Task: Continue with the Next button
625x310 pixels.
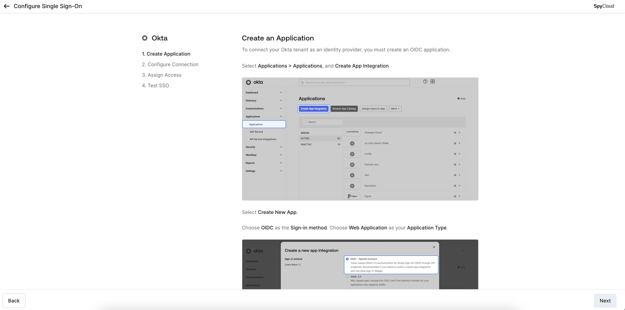Action: click(605, 301)
